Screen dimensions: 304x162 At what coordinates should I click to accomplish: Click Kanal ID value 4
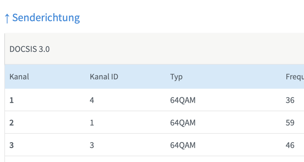[x=92, y=100]
